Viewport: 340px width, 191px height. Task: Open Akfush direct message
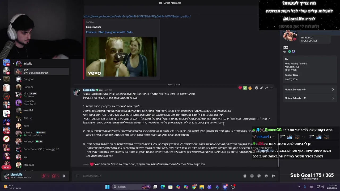pyautogui.click(x=42, y=118)
